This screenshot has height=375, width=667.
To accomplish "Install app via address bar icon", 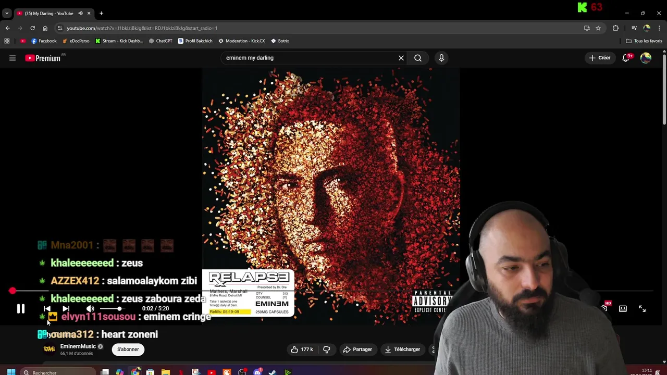I will click(587, 28).
